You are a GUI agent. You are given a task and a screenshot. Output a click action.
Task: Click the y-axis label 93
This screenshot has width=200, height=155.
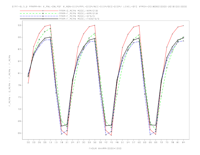point(19,25)
